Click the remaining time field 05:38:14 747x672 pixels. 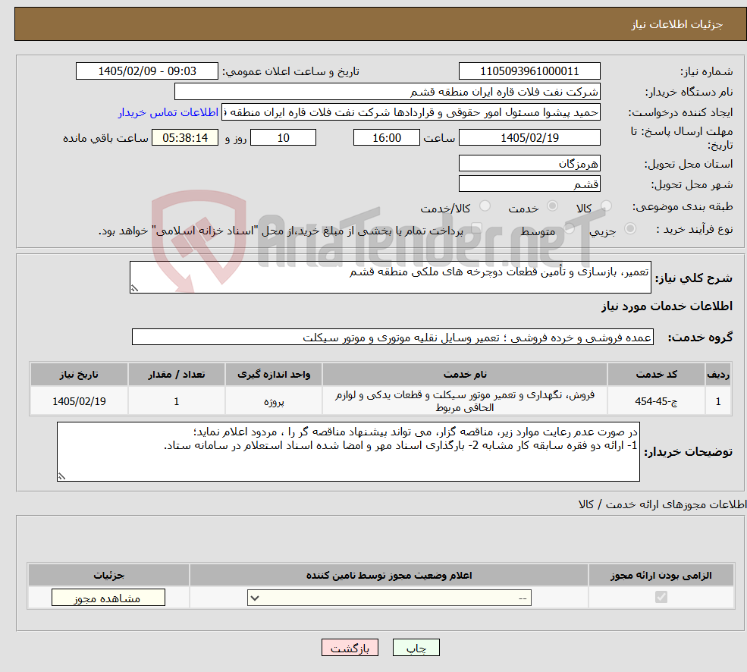(185, 138)
